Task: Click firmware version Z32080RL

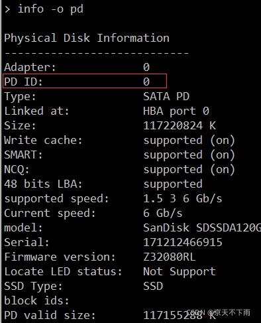Action: (x=170, y=257)
